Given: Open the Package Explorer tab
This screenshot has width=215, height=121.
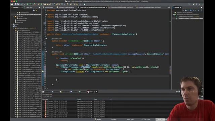Looking at the screenshot, I should click(x=16, y=7).
